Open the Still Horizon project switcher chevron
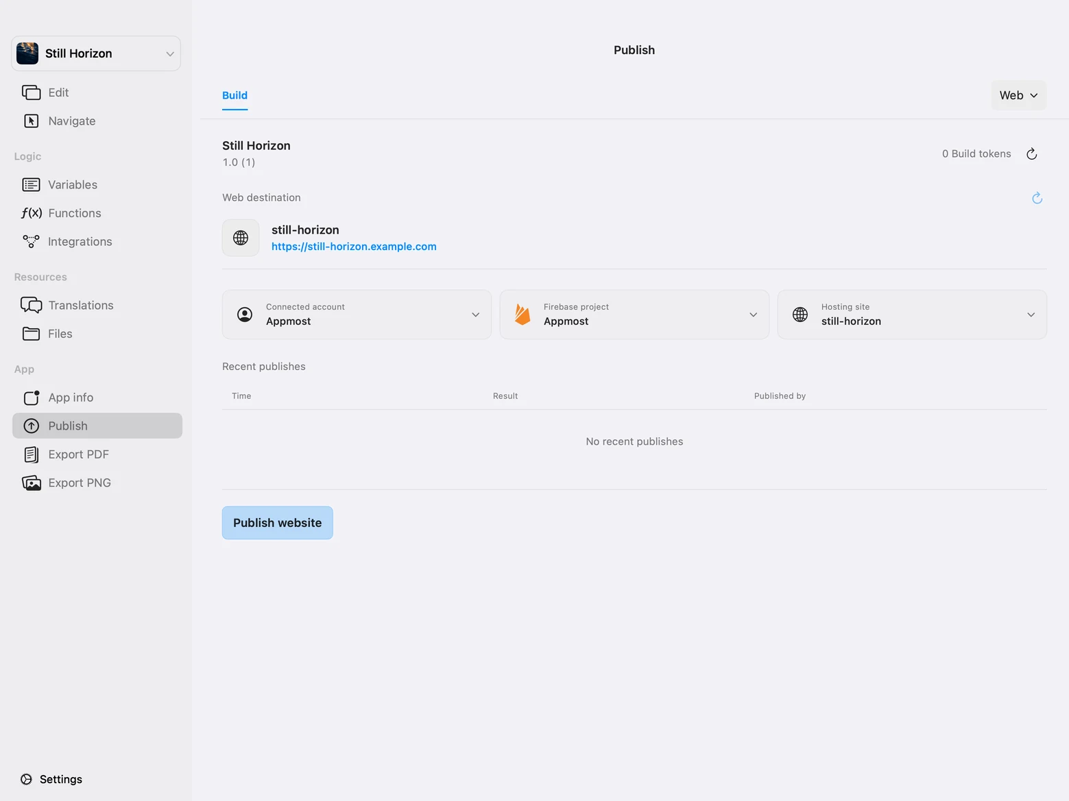This screenshot has height=801, width=1069. (170, 53)
